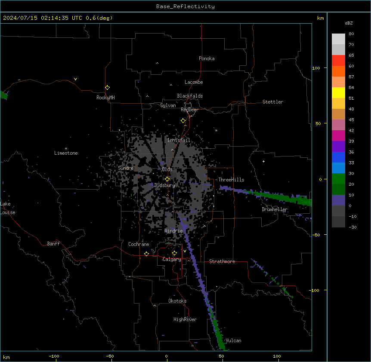Click the Innisfail label

[x=179, y=140]
